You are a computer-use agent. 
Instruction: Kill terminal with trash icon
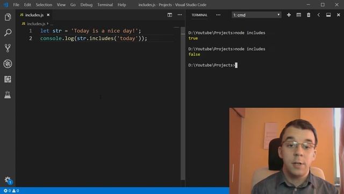pos(309,15)
